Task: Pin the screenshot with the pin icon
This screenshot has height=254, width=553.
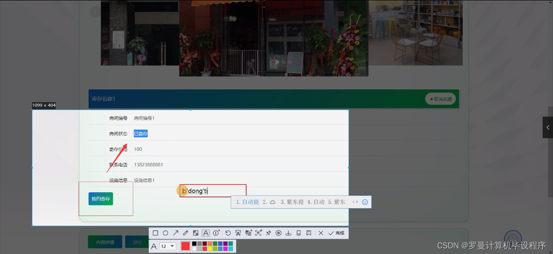Action: point(268,233)
